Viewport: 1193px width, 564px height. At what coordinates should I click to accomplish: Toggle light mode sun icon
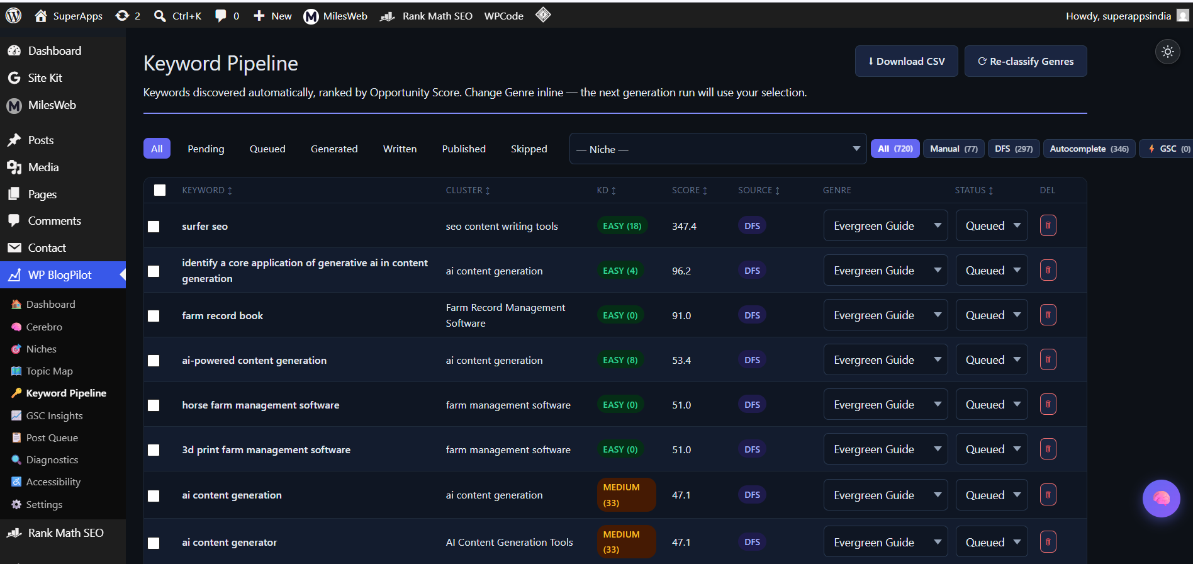[1168, 52]
